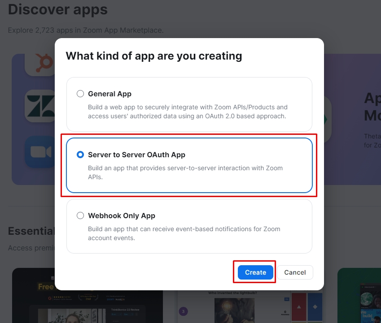Click the General App description text
This screenshot has width=381, height=323.
coord(188,112)
